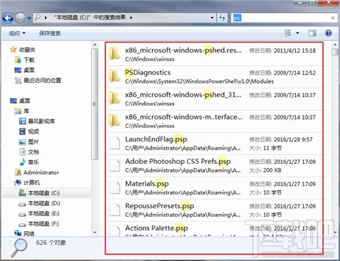Select LaunchEndFlag.psp file
This screenshot has height=261, width=340.
[x=215, y=143]
